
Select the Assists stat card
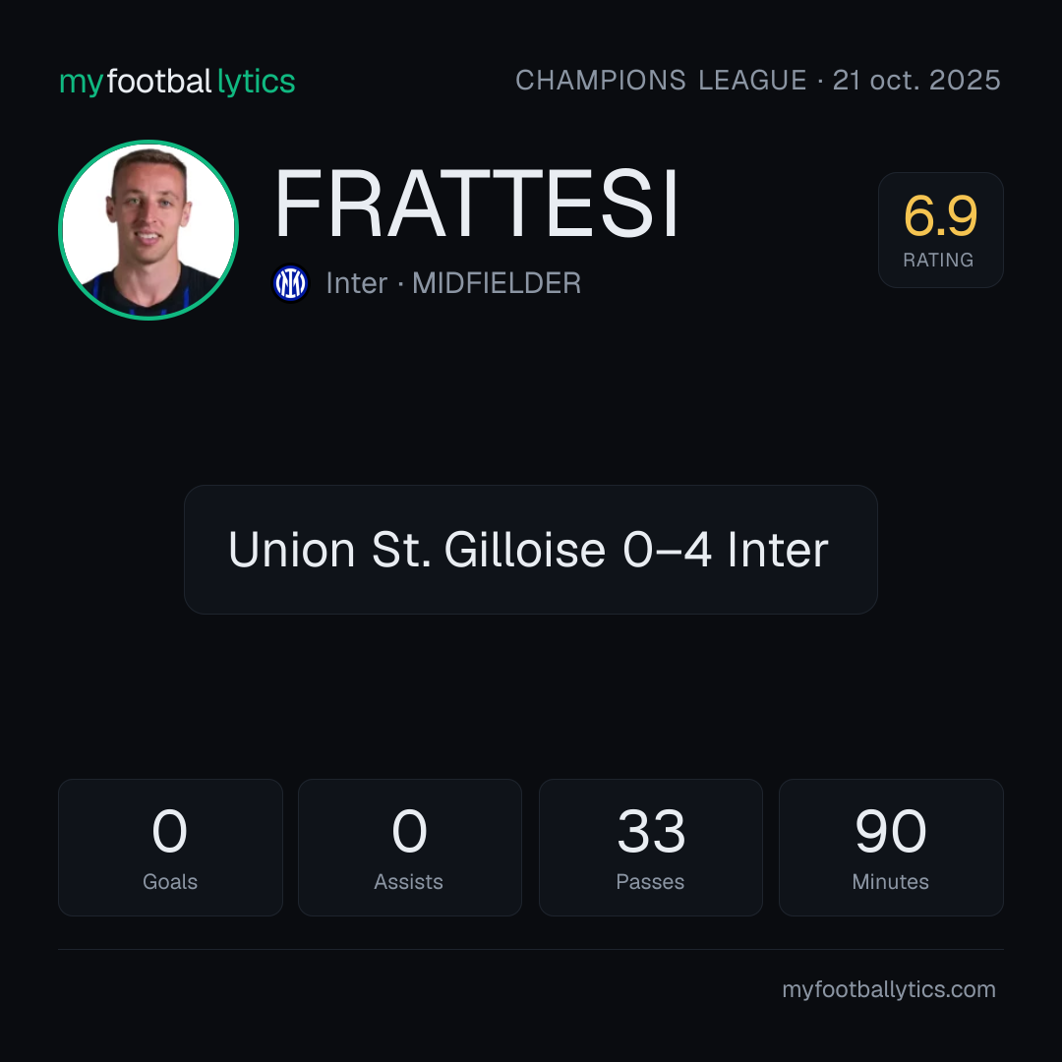point(410,848)
